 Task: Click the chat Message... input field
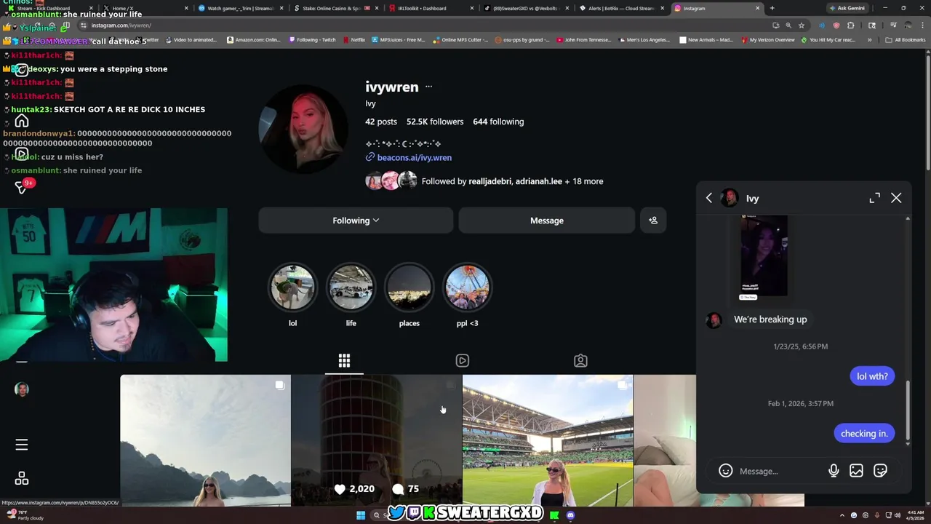[x=779, y=471]
